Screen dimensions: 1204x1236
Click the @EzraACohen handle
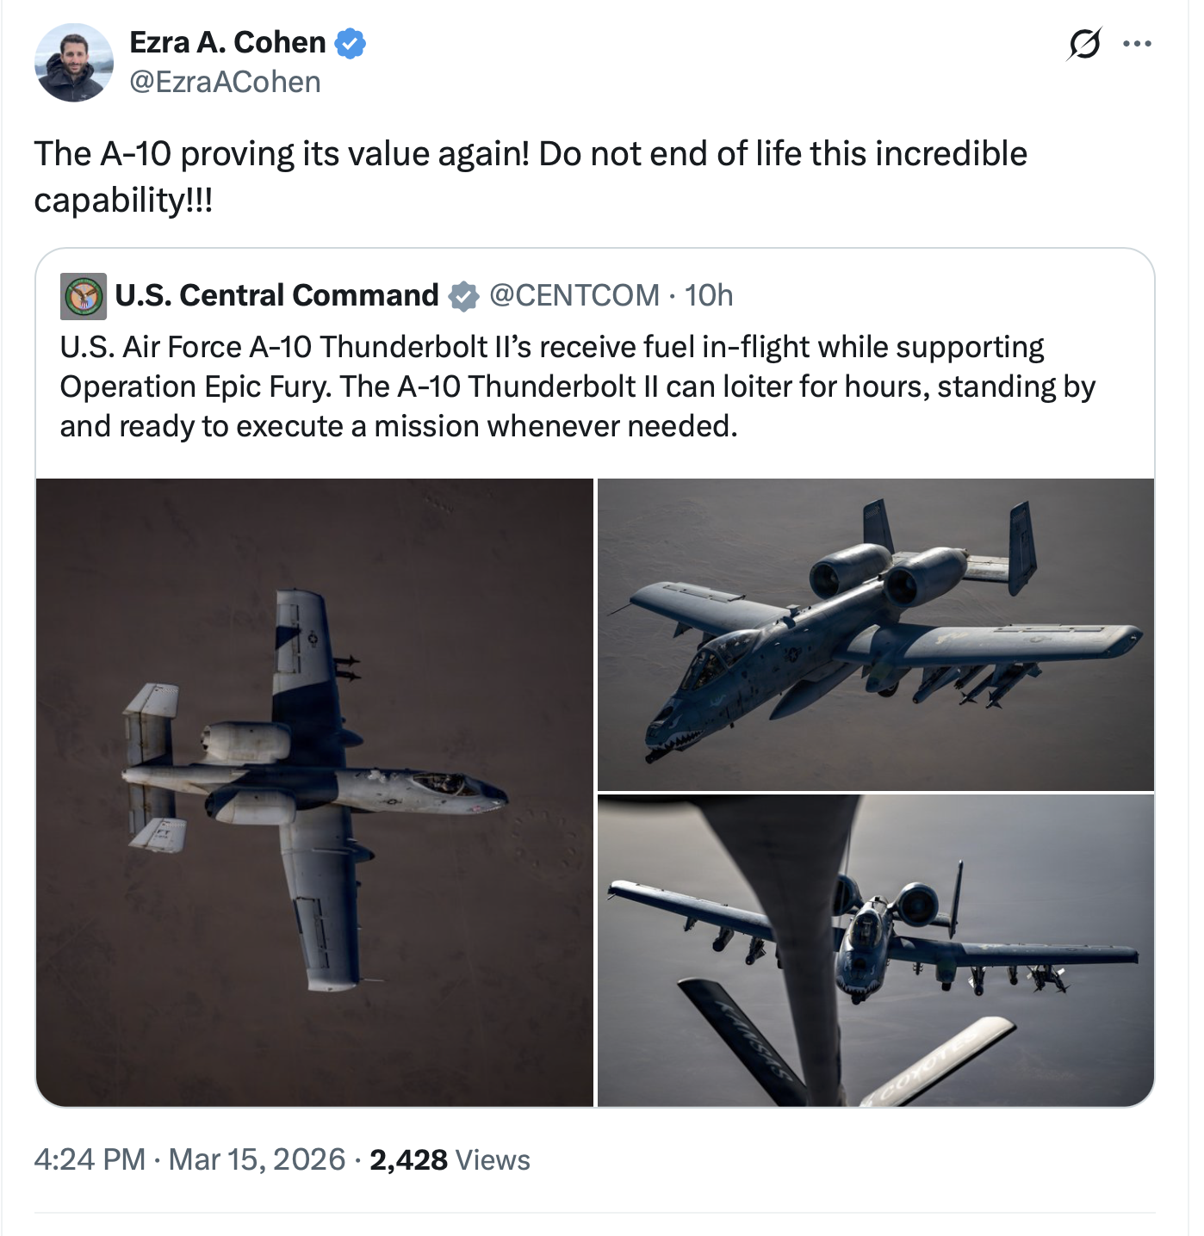(x=225, y=82)
